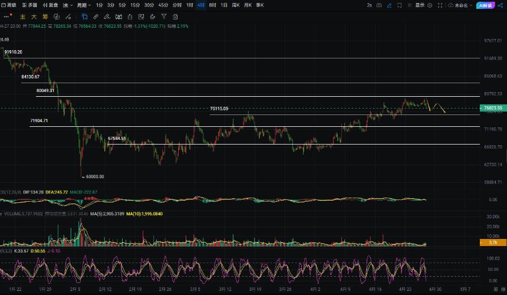Screen dimensions: 507x295
Task: Take a chart screenshot with camera icon
Action: pos(379,5)
